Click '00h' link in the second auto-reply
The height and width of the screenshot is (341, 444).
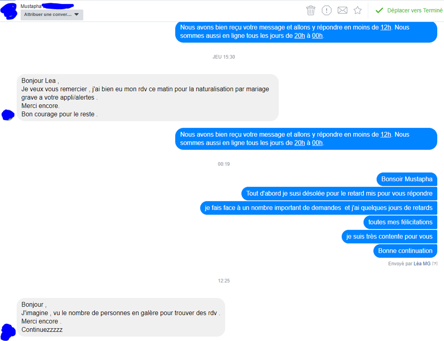click(x=317, y=143)
